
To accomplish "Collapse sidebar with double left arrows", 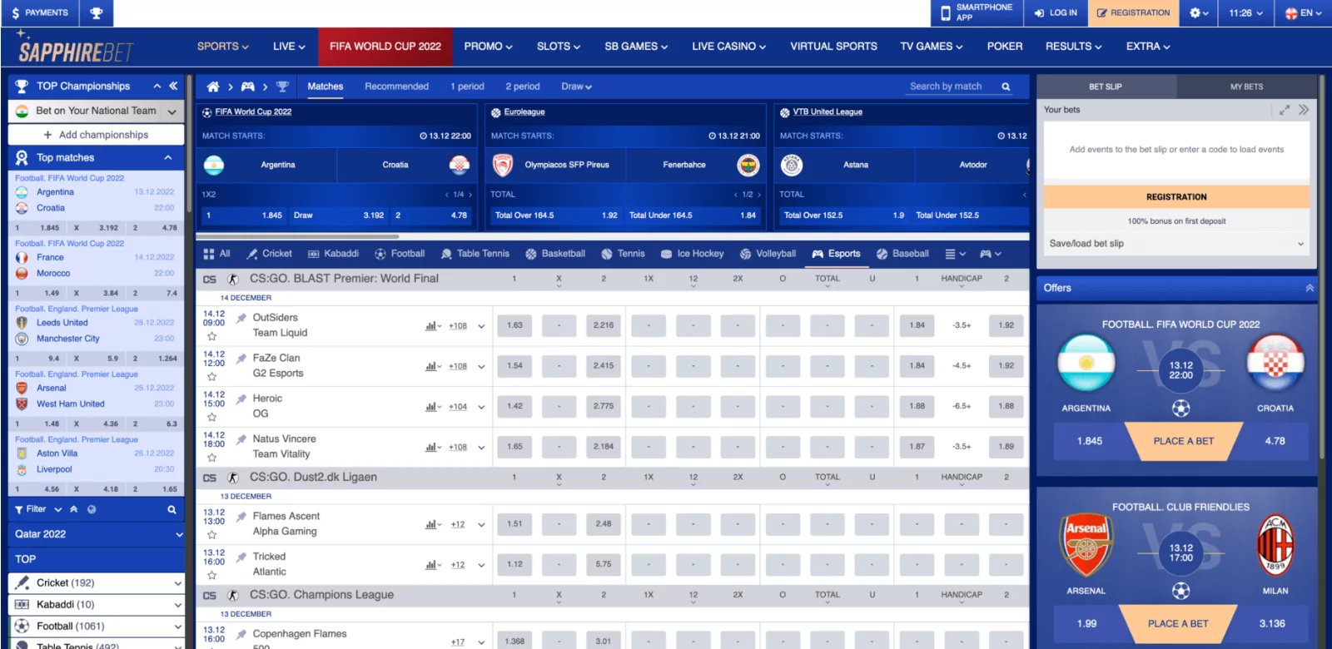I will [x=173, y=86].
